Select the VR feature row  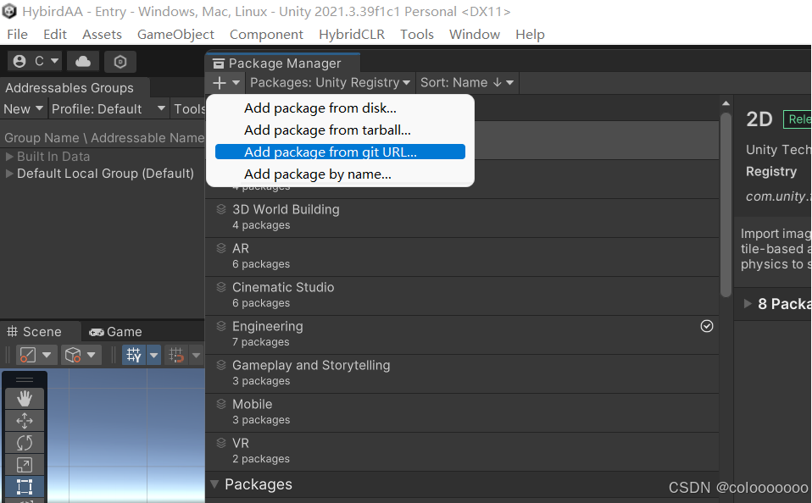tap(462, 451)
